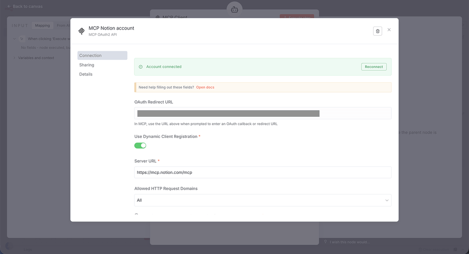Close the MCP Notion account dialog

point(389,30)
